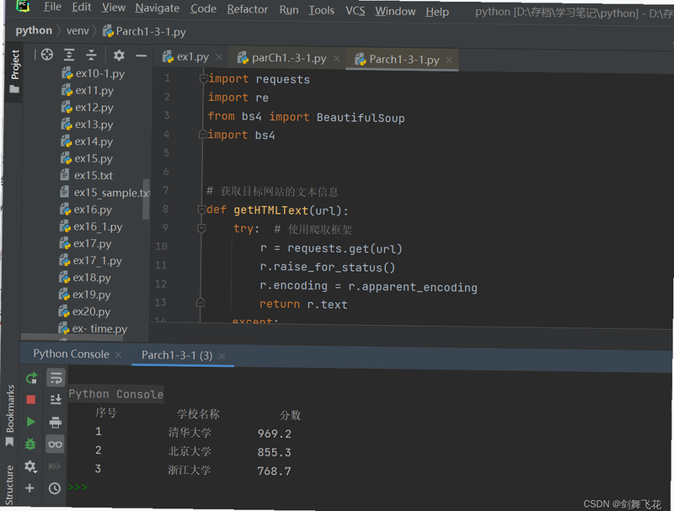Select ex10-1.py in project tree
The height and width of the screenshot is (511, 674).
tap(94, 73)
